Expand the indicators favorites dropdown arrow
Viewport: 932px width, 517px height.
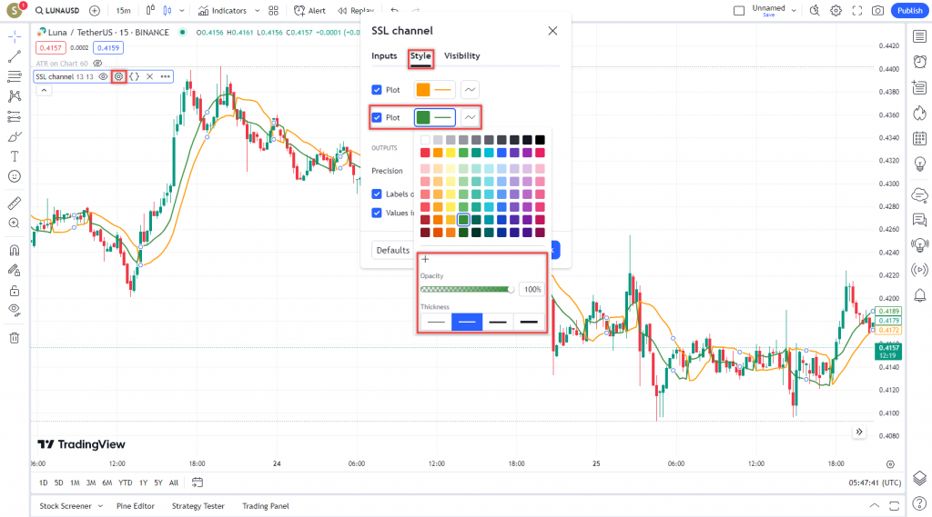coord(258,11)
